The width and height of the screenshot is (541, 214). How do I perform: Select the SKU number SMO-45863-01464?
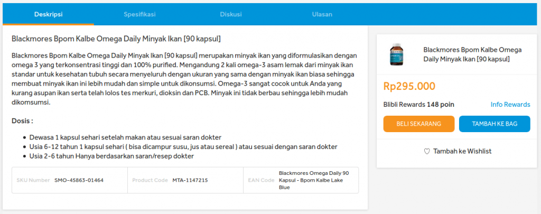(79, 180)
